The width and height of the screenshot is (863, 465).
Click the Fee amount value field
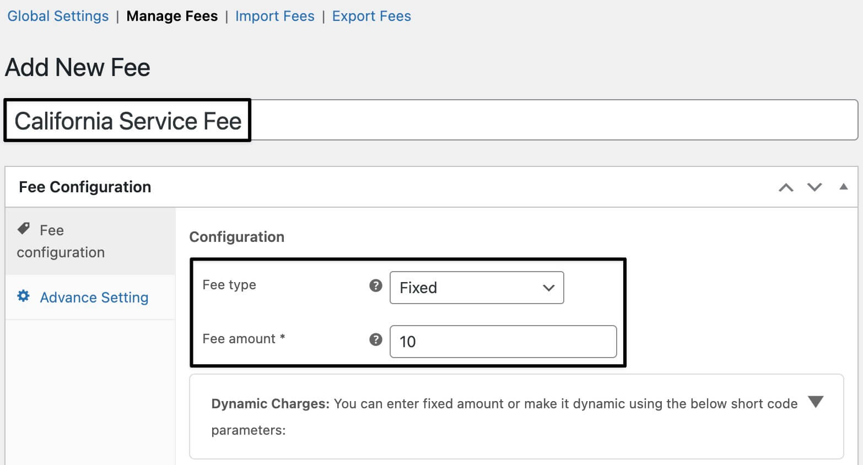click(503, 342)
